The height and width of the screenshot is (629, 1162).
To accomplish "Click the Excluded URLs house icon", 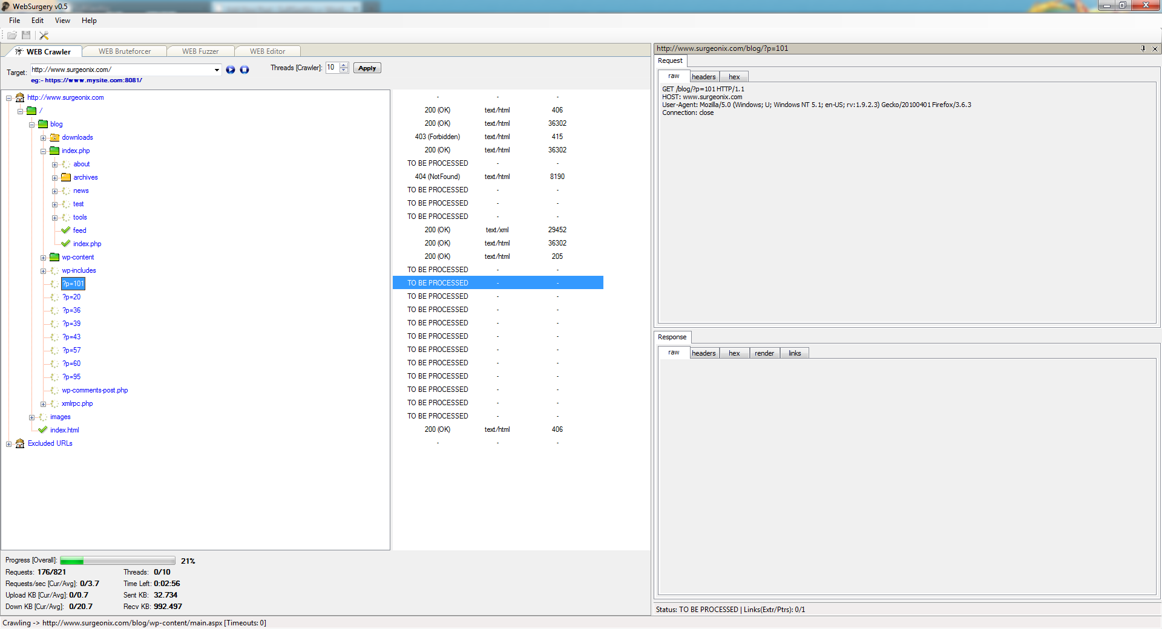I will (20, 443).
